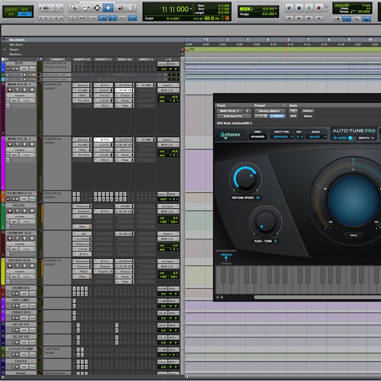
Task: Click the red Record transport button
Action: pos(319,8)
